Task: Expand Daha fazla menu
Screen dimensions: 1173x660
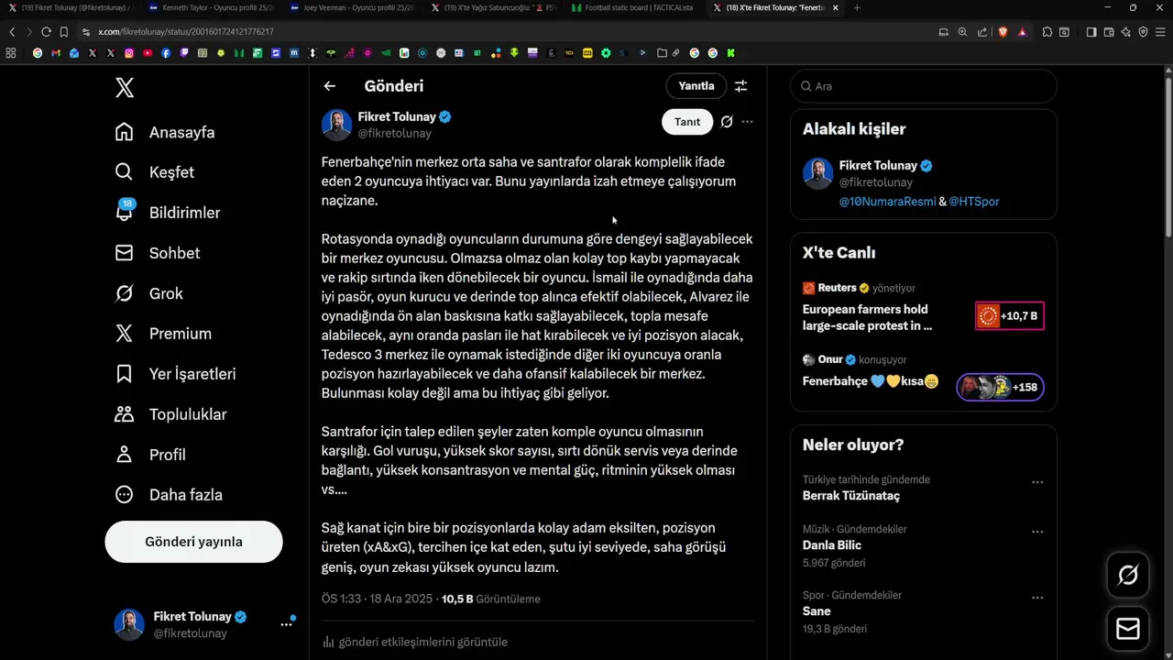Action: pos(169,495)
